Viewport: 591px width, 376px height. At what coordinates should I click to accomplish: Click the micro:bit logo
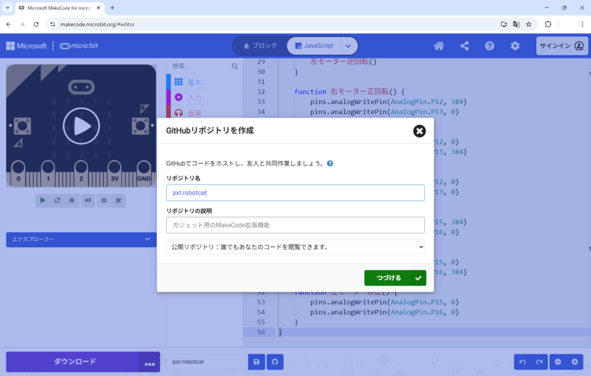79,46
